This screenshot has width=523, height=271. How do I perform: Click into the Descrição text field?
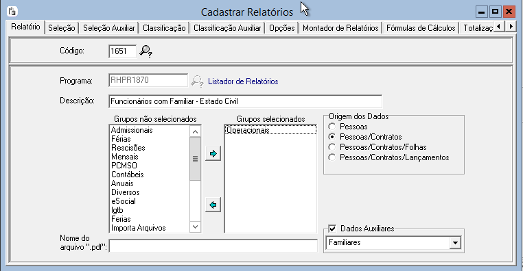coord(246,101)
